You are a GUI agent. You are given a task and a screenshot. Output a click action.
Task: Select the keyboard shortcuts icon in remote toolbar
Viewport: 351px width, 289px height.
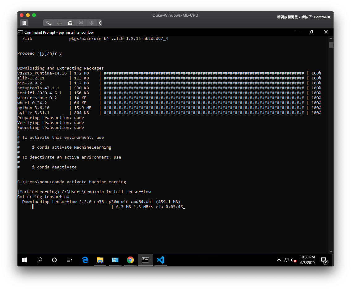pos(59,23)
